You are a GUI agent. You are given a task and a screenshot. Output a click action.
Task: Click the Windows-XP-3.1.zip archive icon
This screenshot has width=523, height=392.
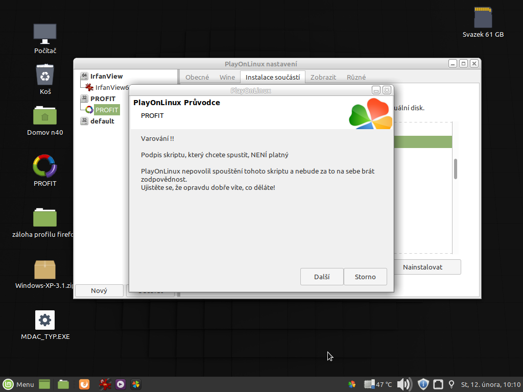tap(45, 269)
